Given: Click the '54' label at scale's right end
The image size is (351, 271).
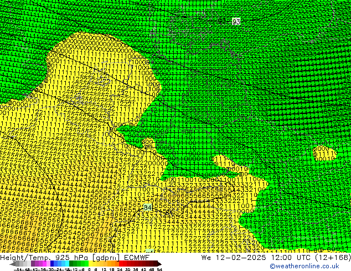Looking at the screenshot, I should click(x=159, y=269).
